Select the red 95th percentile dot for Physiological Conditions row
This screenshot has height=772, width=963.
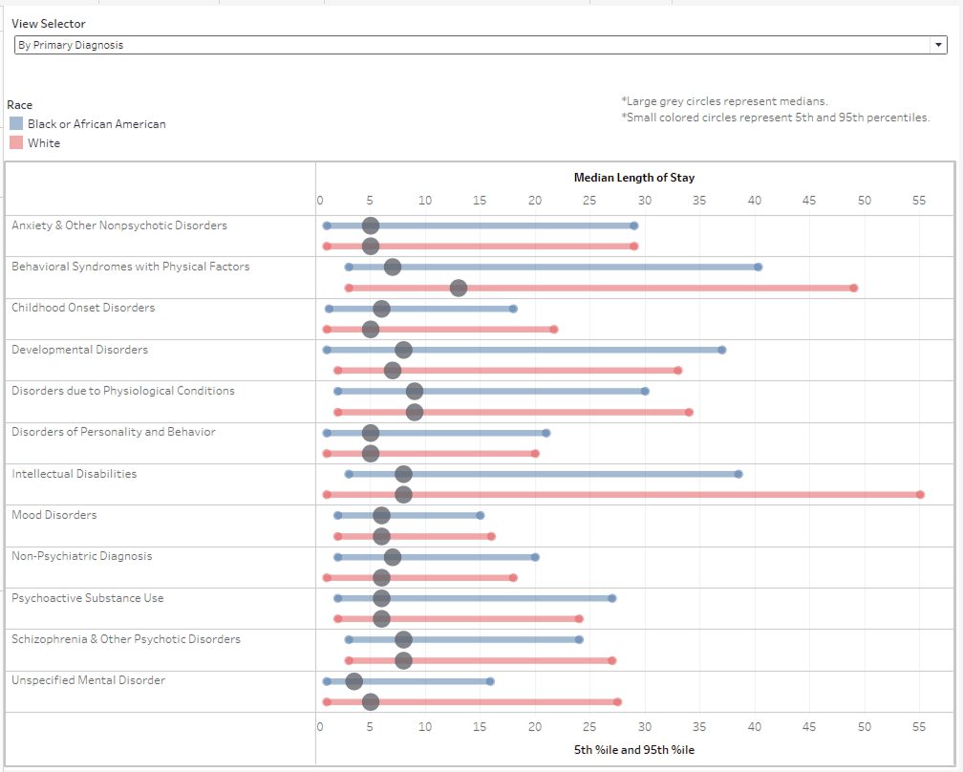(689, 412)
